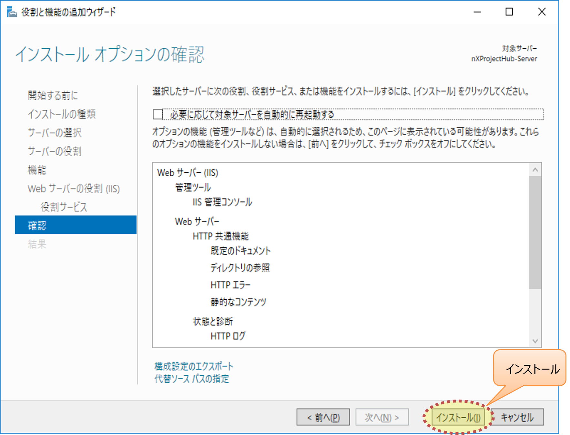Viewport: 570px width, 435px height.
Task: Go to the 機能 step
Action: pos(37,170)
